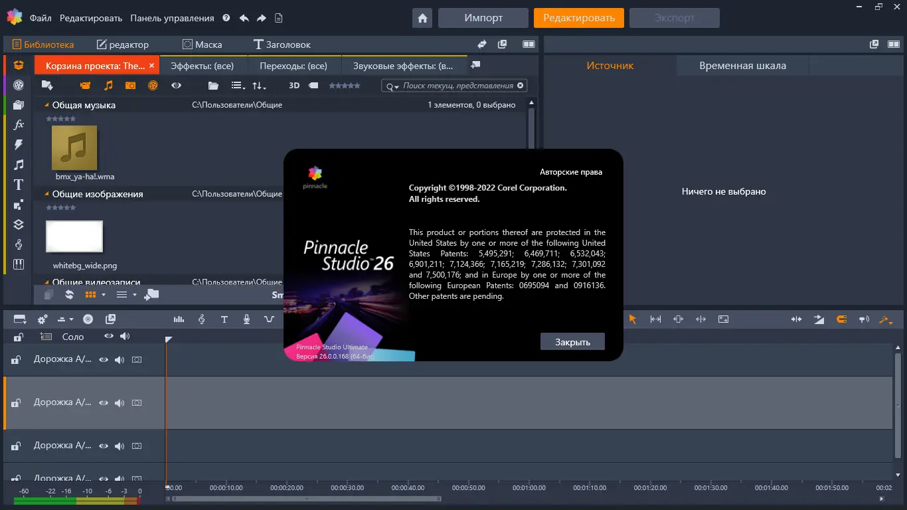Toggle visibility of Дорожка А on the first track
This screenshot has width=907, height=510.
(104, 359)
